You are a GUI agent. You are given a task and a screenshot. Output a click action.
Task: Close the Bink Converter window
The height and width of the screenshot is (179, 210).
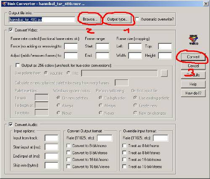[206, 4]
